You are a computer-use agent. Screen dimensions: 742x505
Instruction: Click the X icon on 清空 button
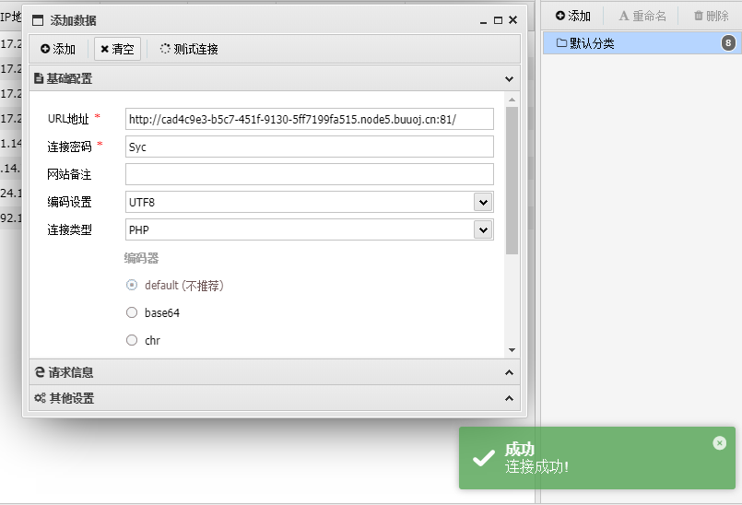[x=104, y=49]
